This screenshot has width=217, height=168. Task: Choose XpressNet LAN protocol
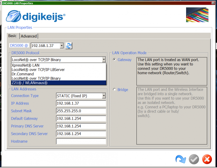[x=59, y=65]
